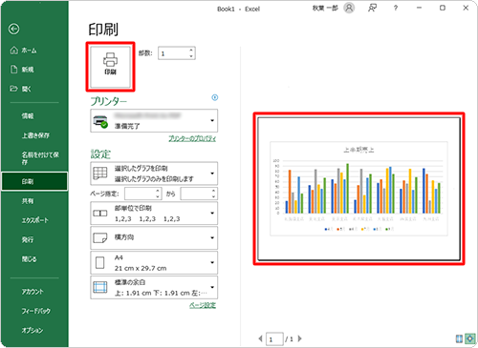The height and width of the screenshot is (348, 478).
Task: Click the help question mark icon
Action: (x=396, y=9)
